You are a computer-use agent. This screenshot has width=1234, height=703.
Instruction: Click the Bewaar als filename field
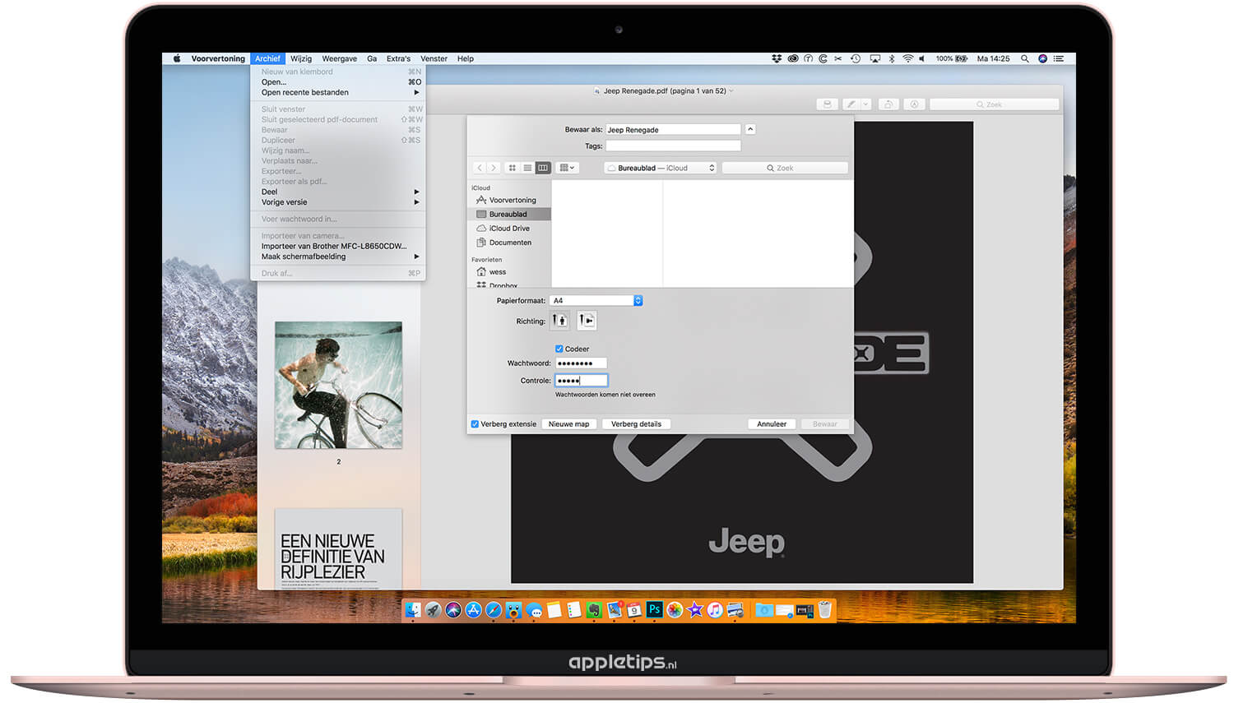[673, 129]
